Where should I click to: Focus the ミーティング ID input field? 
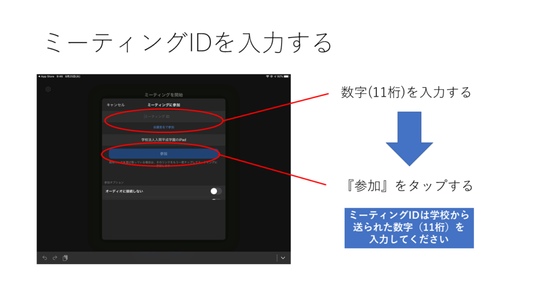point(164,116)
